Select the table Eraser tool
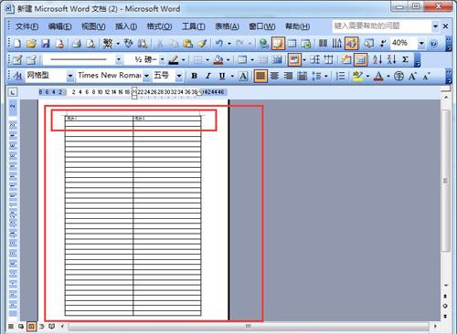The height and width of the screenshot is (334, 457). coord(31,59)
